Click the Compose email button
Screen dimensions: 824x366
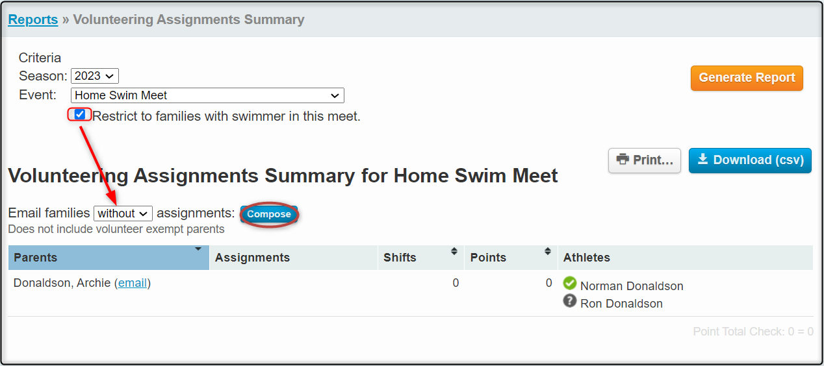269,214
